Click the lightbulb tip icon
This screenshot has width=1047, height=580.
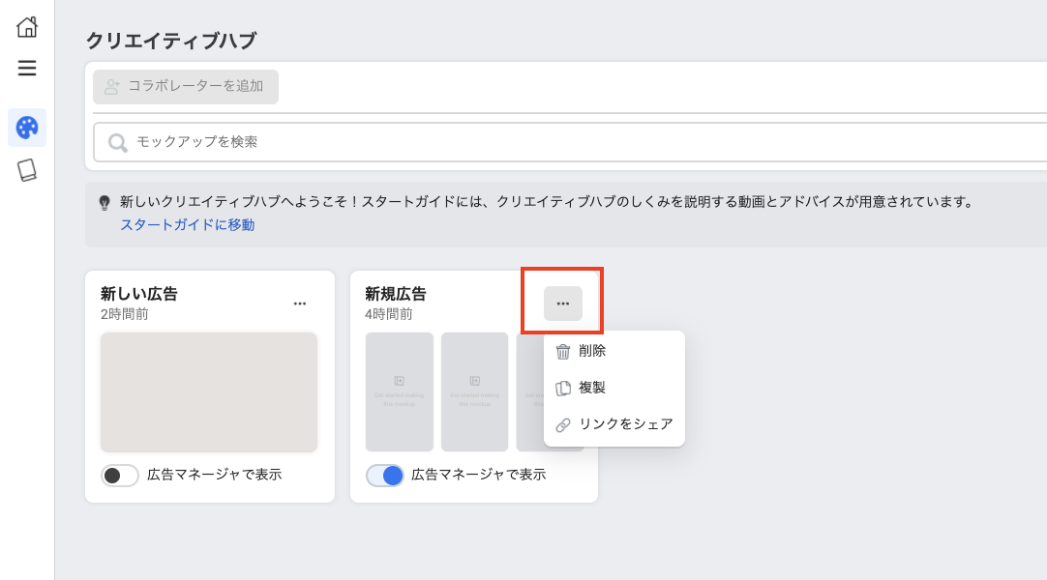pyautogui.click(x=105, y=203)
